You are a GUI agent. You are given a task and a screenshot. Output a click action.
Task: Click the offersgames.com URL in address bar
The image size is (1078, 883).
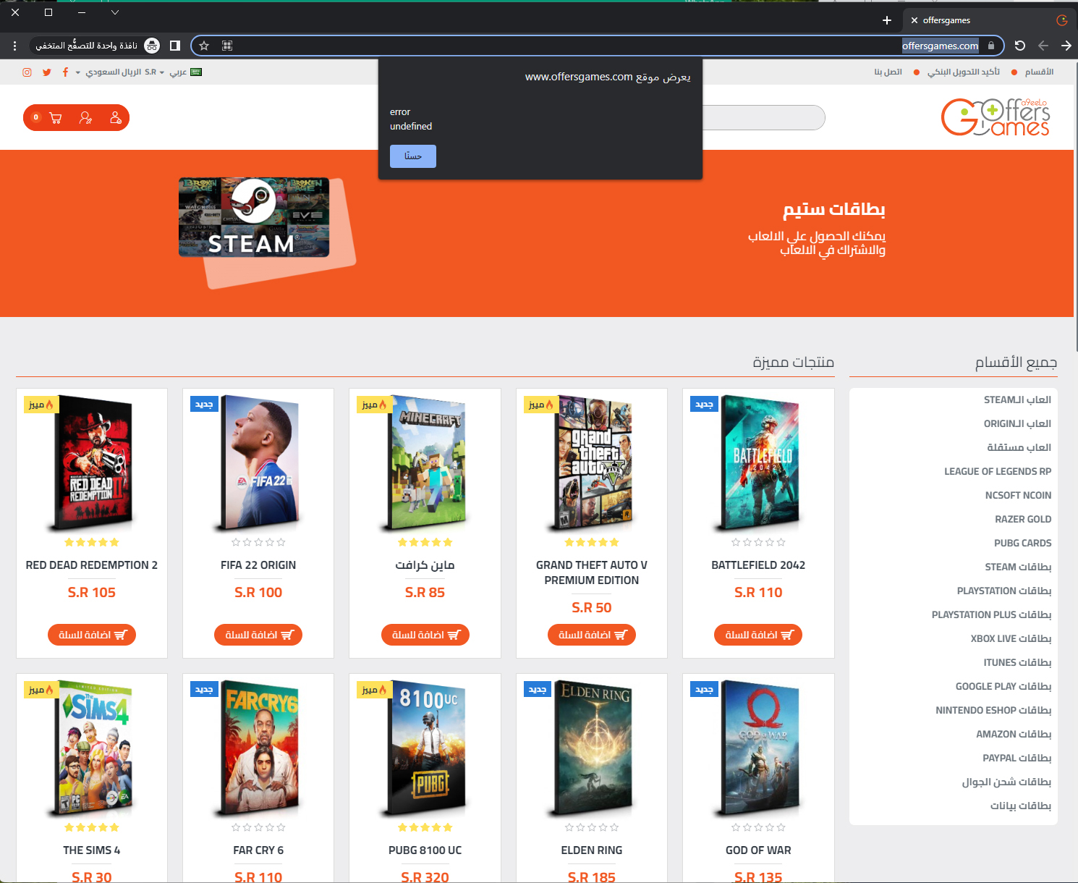pyautogui.click(x=940, y=46)
